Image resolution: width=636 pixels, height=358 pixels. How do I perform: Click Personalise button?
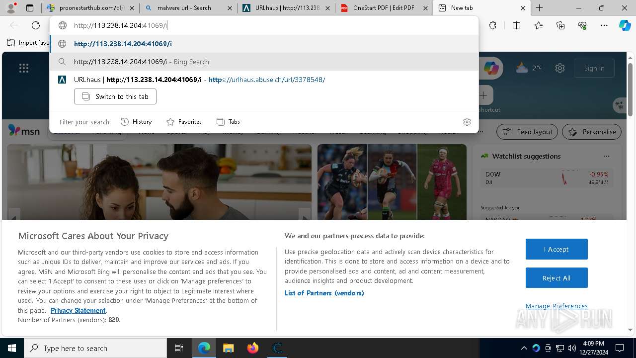pyautogui.click(x=592, y=132)
